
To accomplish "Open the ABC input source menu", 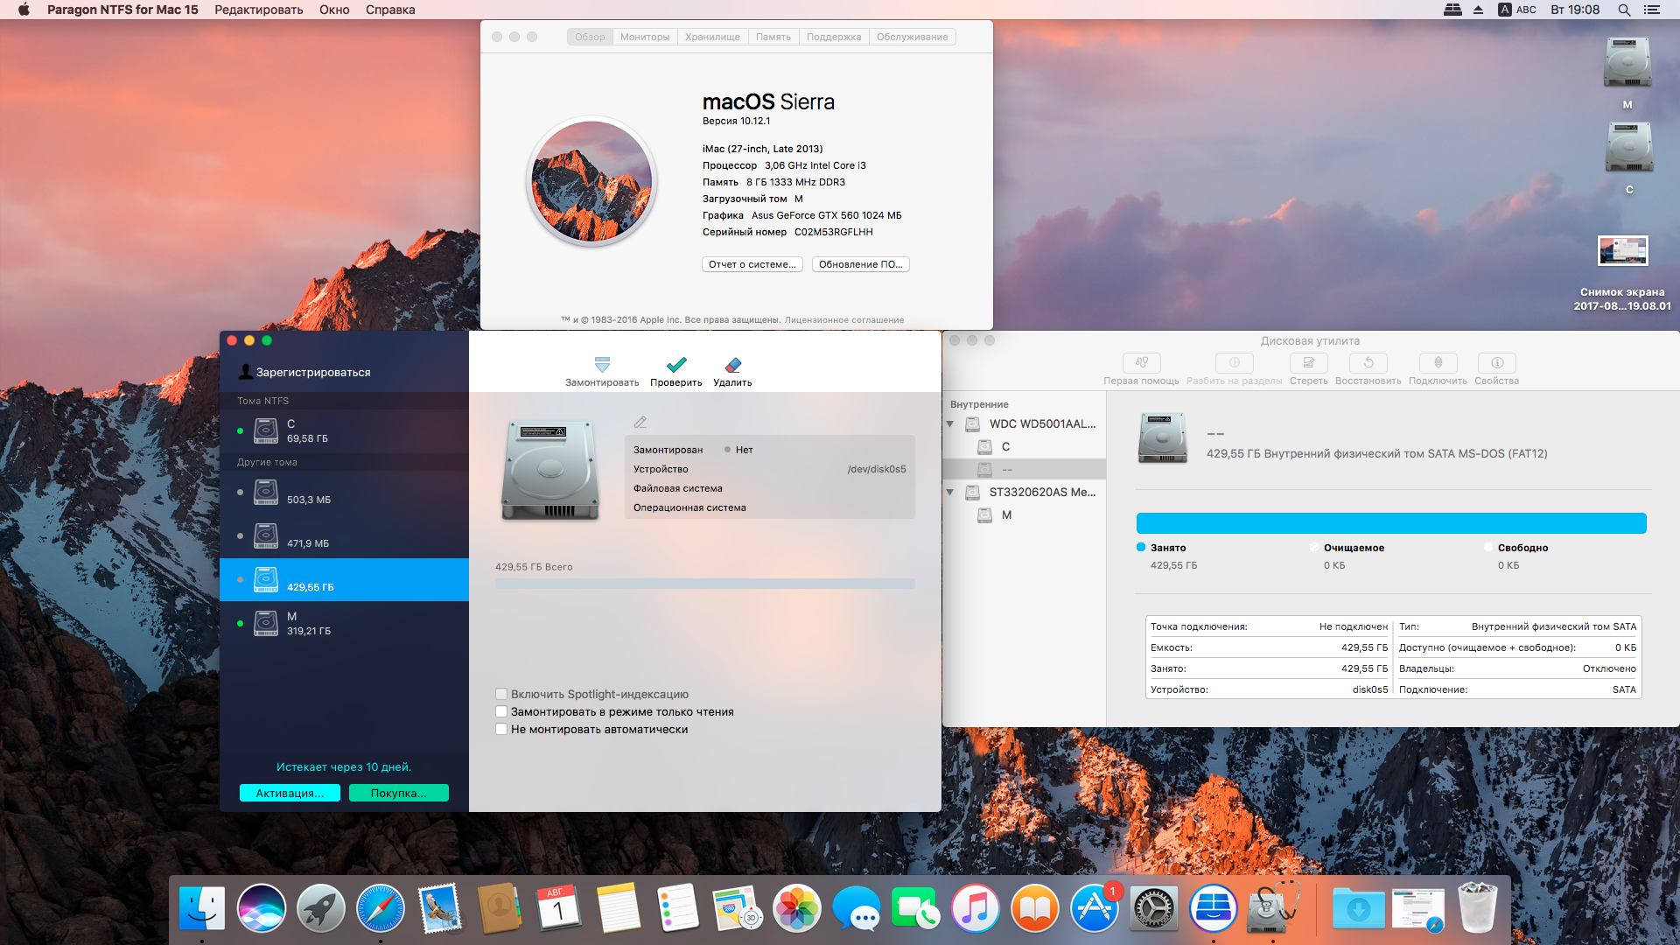I will point(1517,10).
